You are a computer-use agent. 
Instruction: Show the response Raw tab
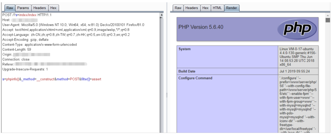(178, 8)
